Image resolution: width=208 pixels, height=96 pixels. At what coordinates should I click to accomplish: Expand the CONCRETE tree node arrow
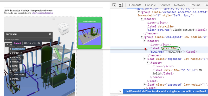[11, 75]
